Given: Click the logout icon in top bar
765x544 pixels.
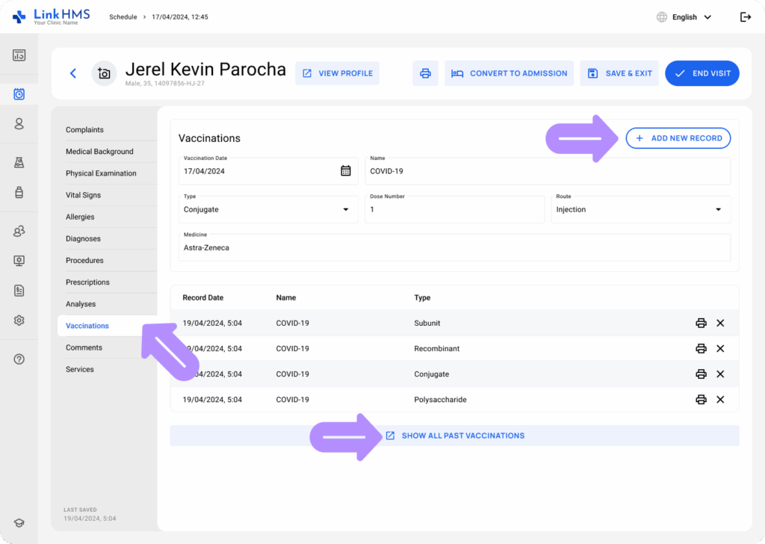Looking at the screenshot, I should pyautogui.click(x=745, y=17).
